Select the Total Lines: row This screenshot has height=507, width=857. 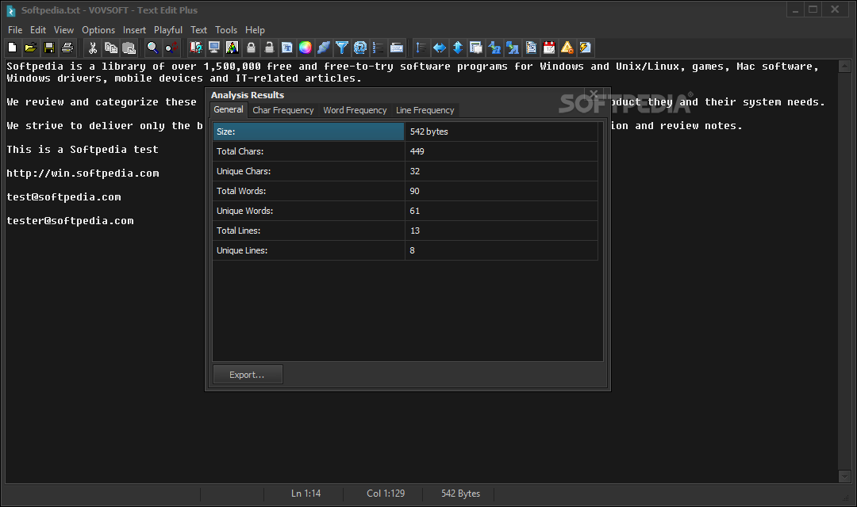(405, 231)
